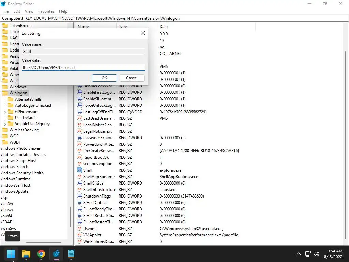
Task: Click the ShellCritical DWORD icon
Action: [x=79, y=183]
